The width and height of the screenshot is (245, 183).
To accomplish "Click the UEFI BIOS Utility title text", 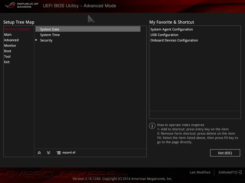I will point(79,6).
